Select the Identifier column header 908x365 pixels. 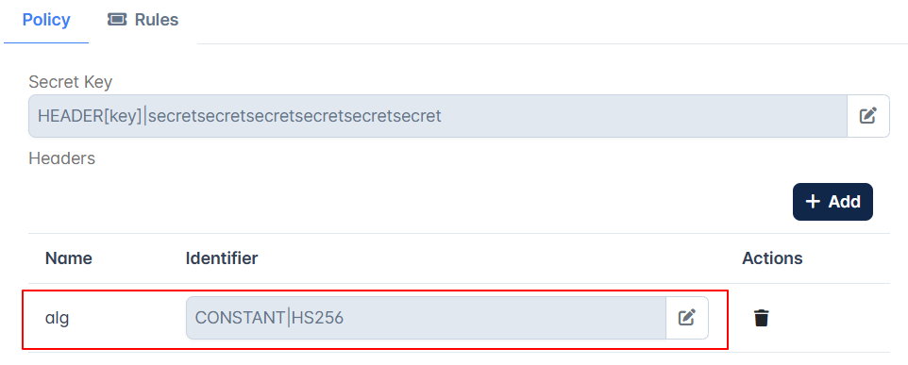pos(222,258)
